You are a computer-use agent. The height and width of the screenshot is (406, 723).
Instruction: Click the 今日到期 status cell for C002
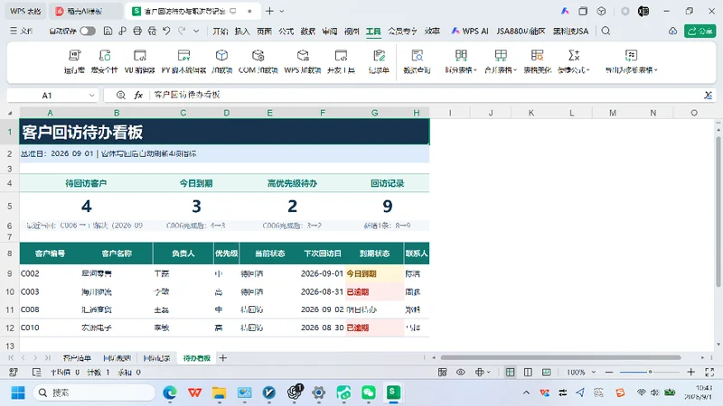point(374,273)
